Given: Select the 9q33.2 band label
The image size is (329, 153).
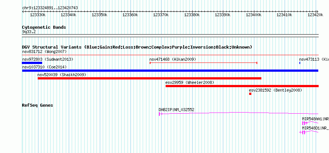Looking at the screenshot, I should (x=29, y=32).
